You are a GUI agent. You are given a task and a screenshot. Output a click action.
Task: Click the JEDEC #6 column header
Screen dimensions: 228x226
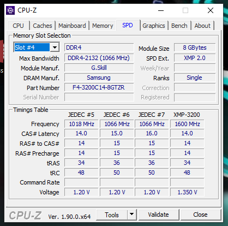coord(117,115)
